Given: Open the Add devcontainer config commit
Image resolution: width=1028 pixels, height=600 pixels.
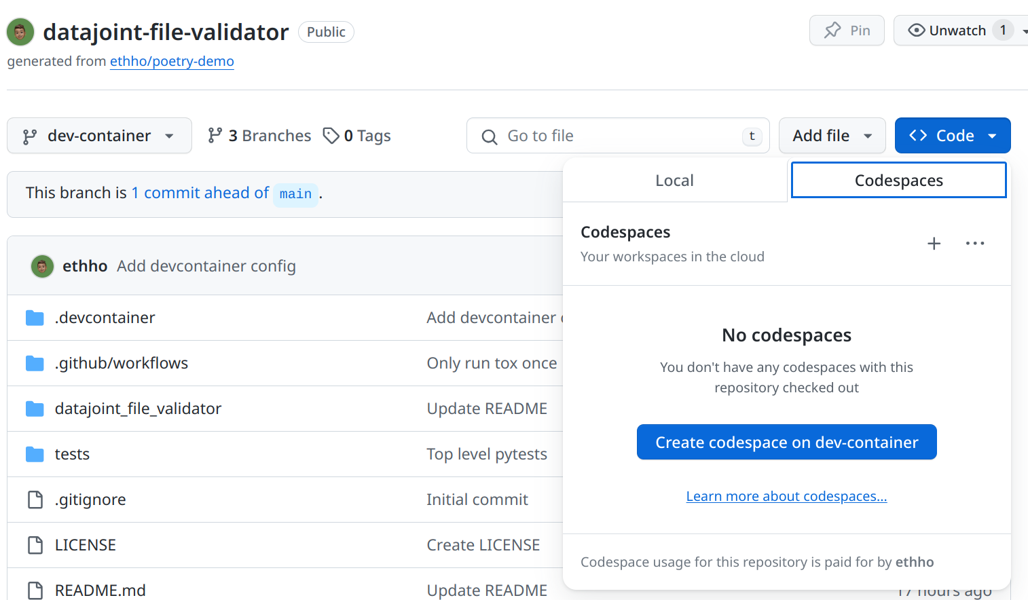Looking at the screenshot, I should 206,266.
